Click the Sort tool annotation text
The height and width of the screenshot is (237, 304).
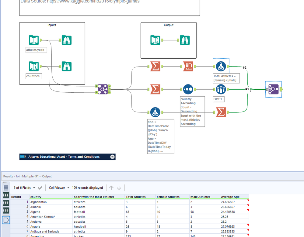[x=192, y=111]
